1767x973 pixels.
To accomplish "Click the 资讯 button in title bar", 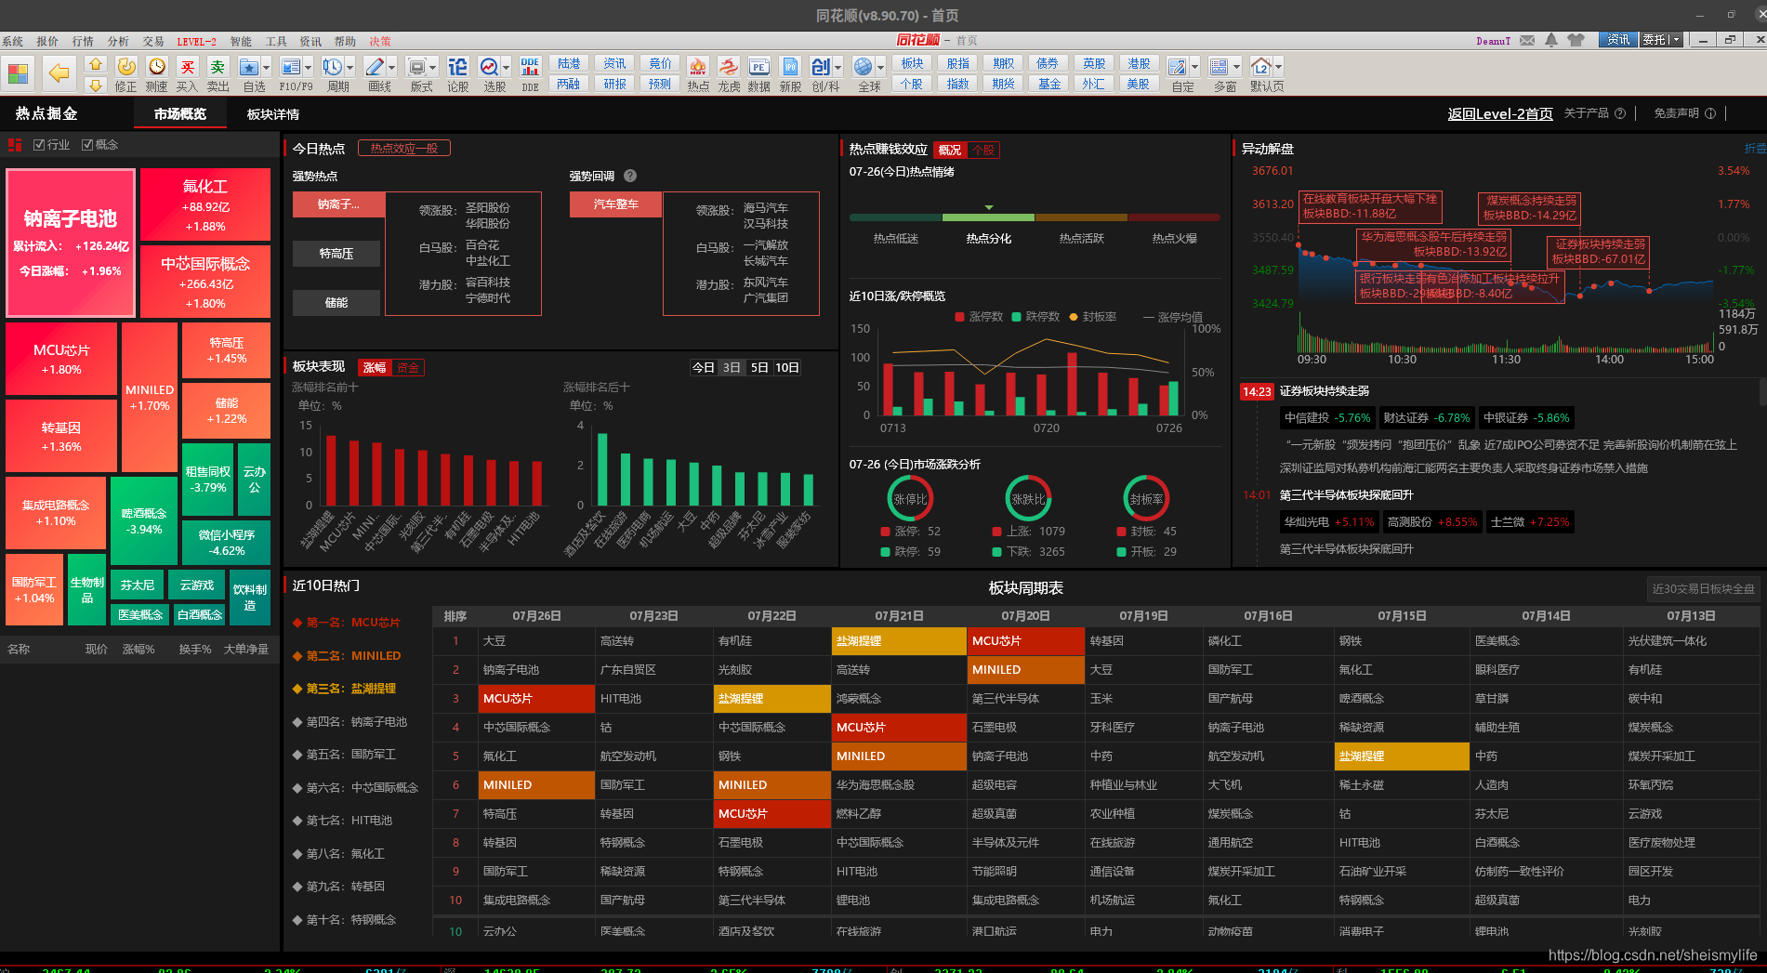I will pyautogui.click(x=1618, y=40).
